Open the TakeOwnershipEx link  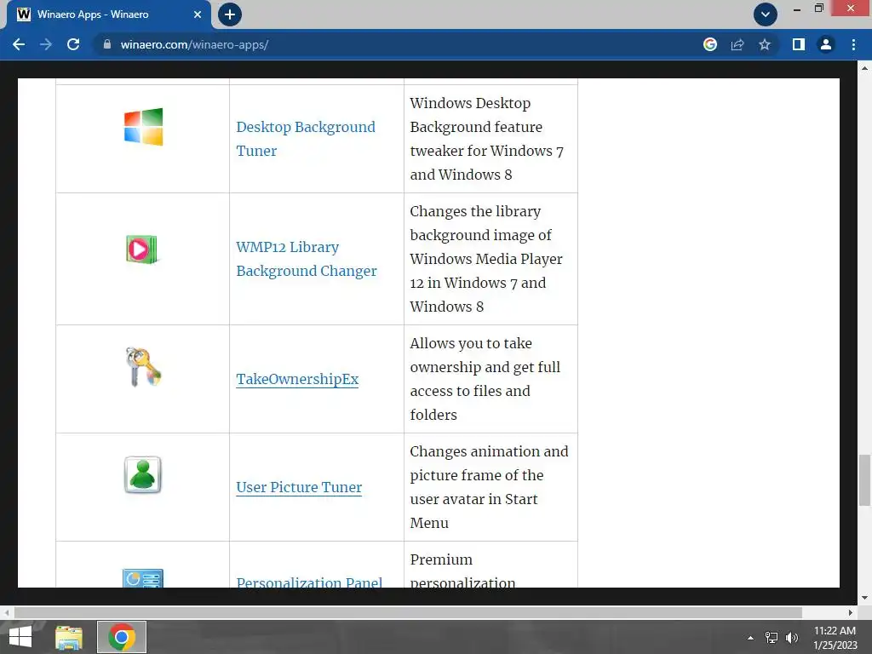coord(297,379)
